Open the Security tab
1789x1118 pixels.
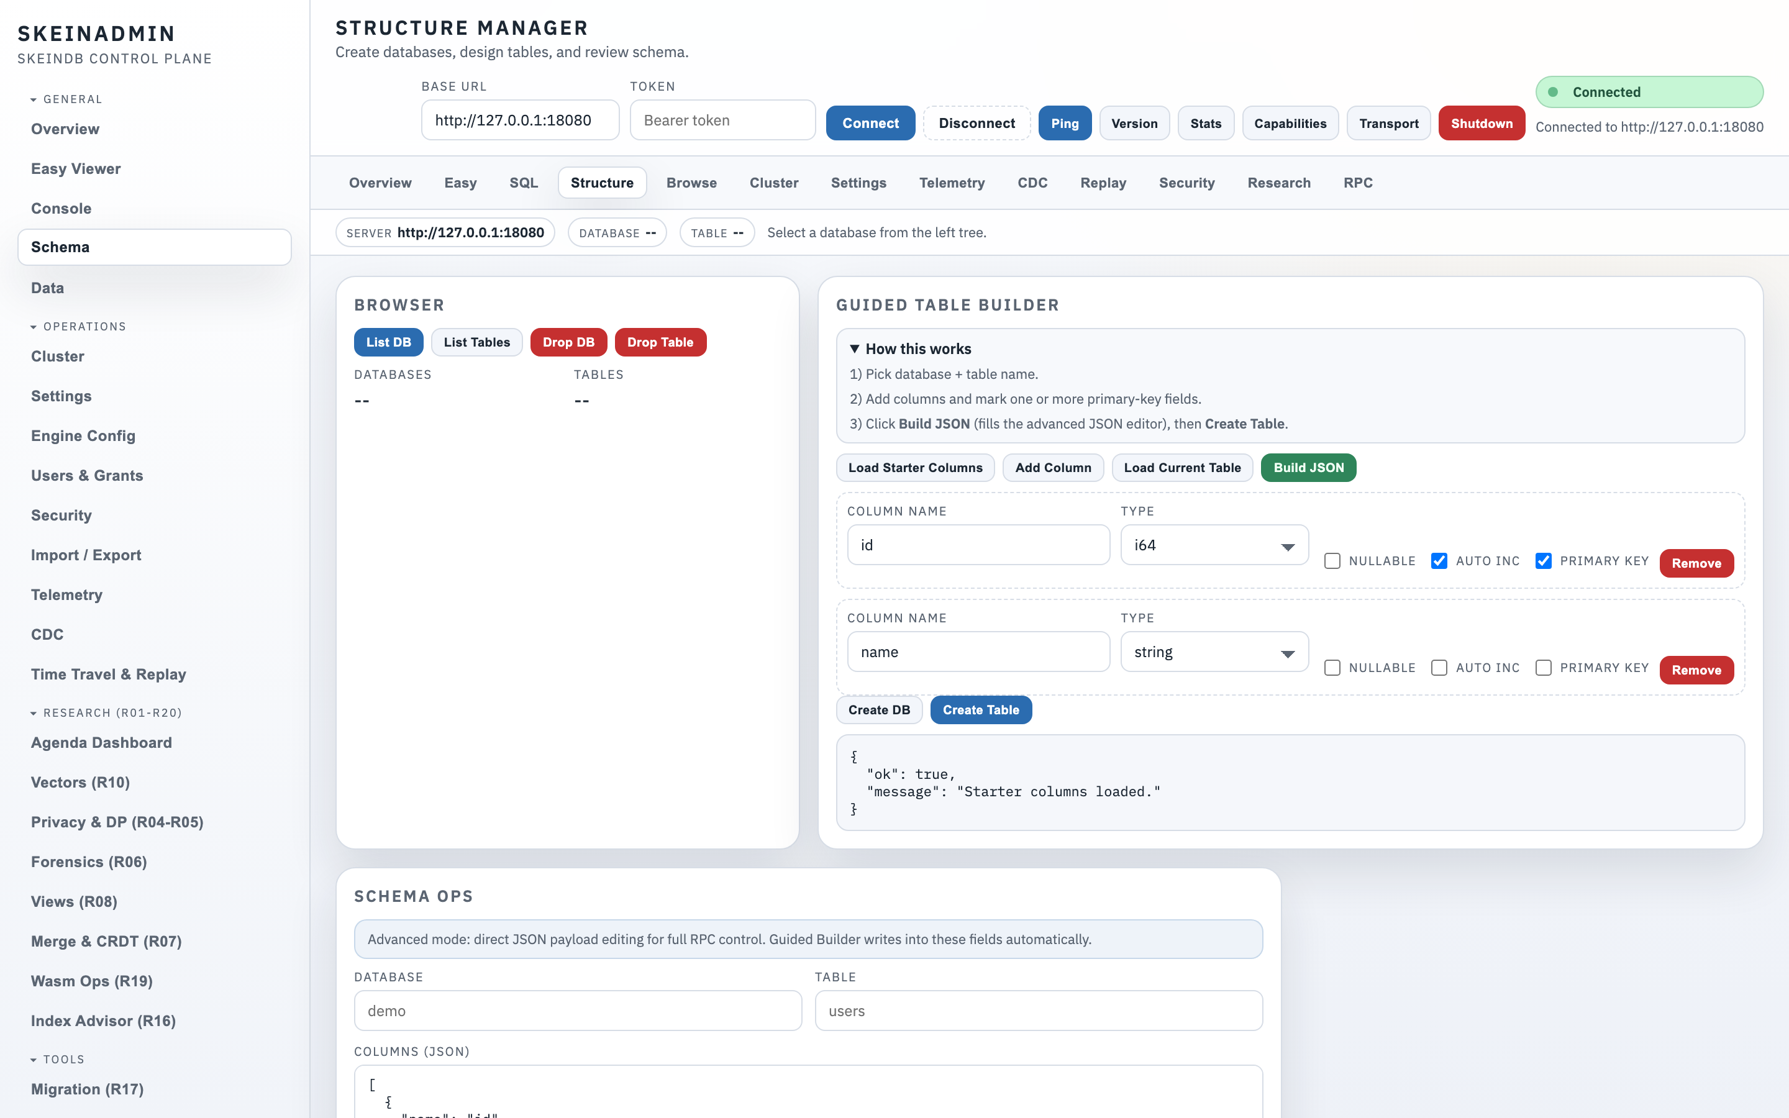point(1186,183)
